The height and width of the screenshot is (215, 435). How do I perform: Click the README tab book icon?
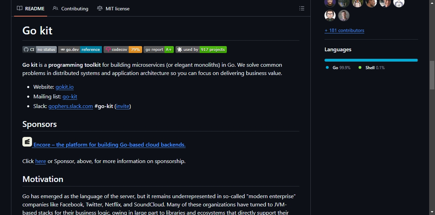point(20,8)
